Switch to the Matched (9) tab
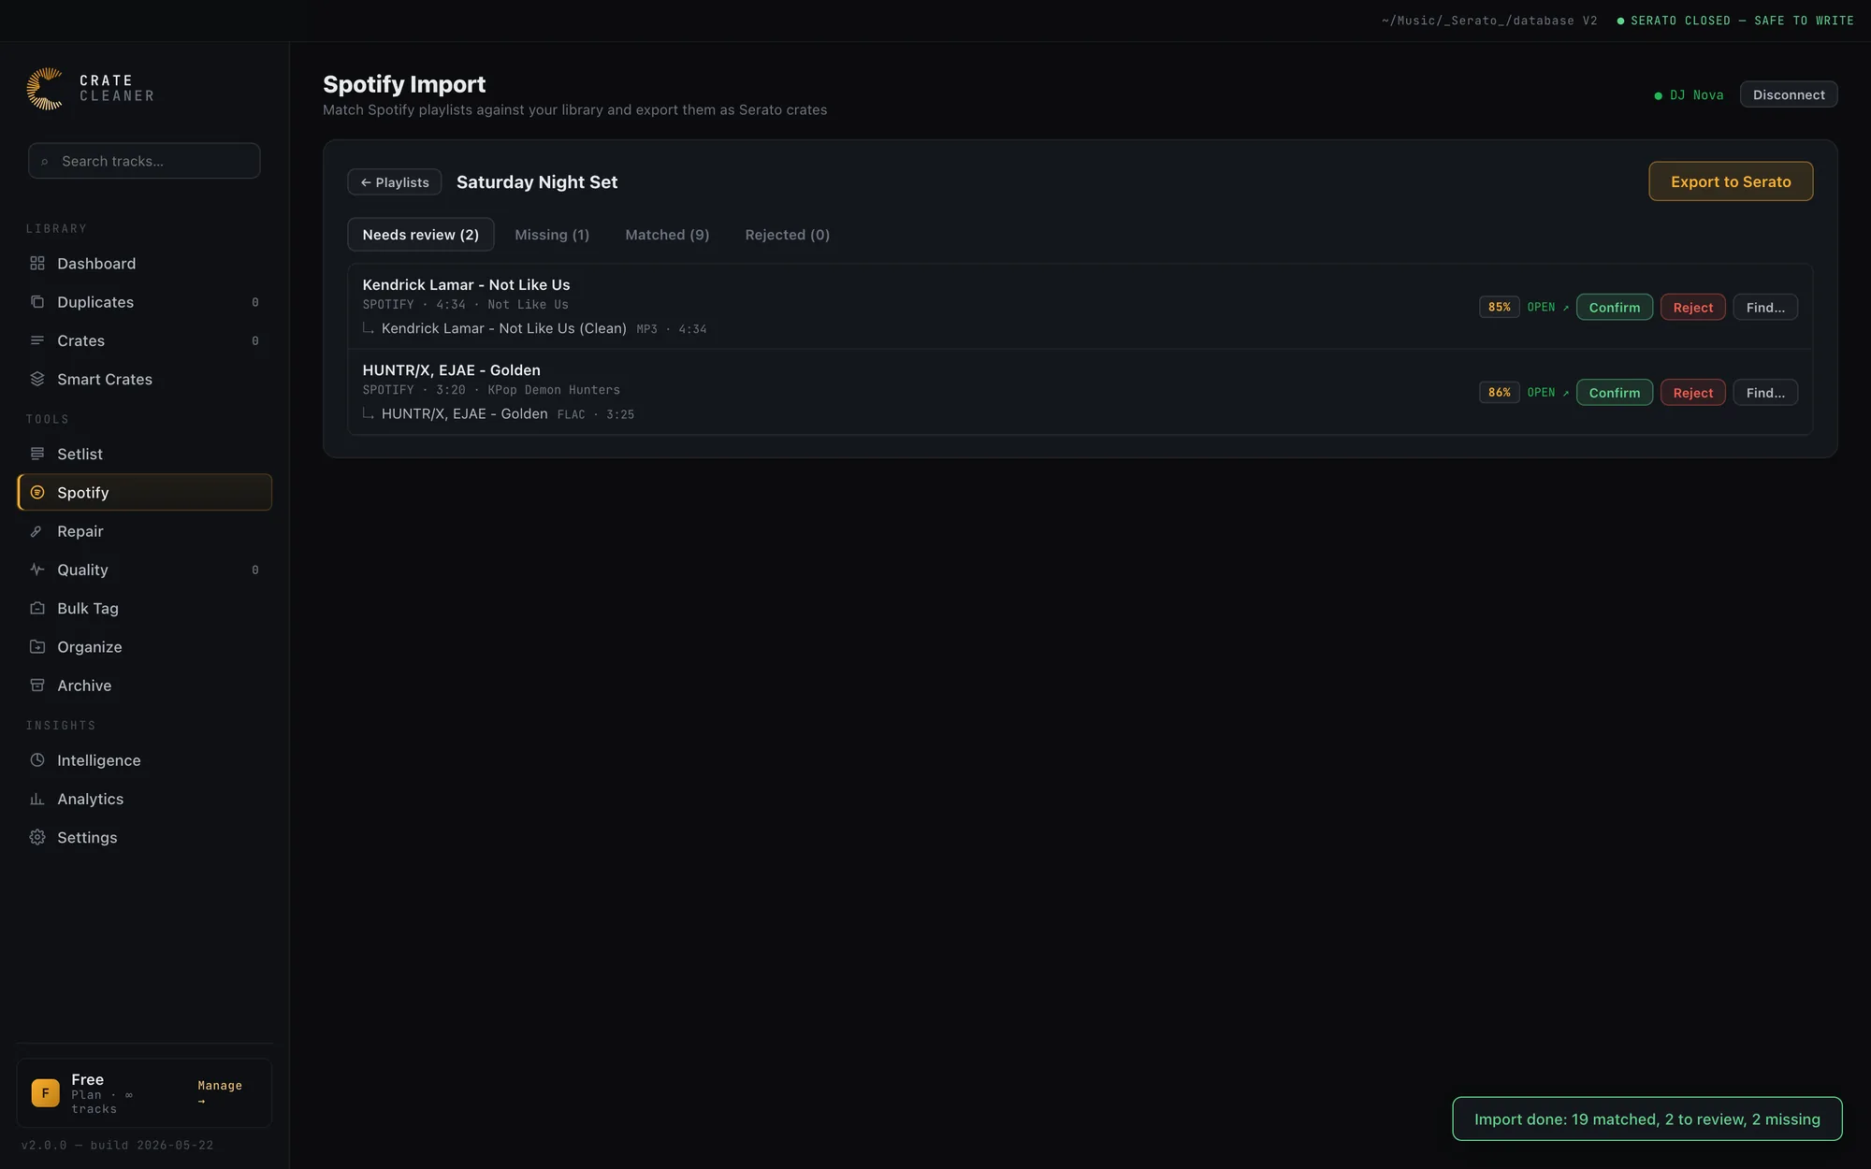 (x=667, y=235)
